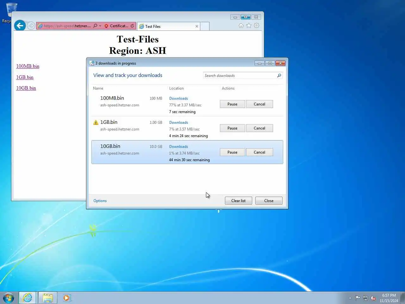Open Downloads location for 1GB.bin

178,123
